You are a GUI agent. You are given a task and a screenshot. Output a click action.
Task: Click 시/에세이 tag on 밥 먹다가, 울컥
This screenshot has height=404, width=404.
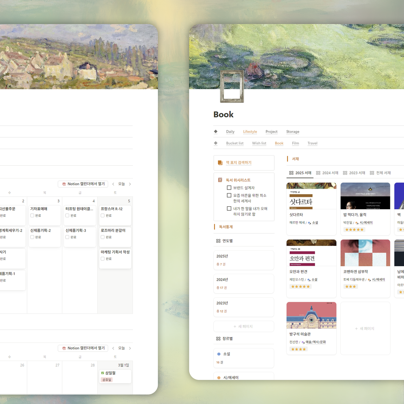(x=366, y=223)
